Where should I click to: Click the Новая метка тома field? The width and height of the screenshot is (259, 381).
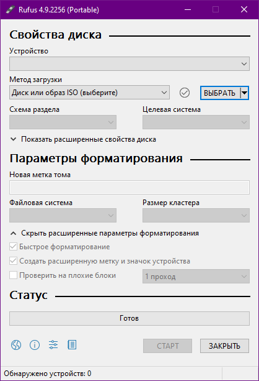click(129, 187)
